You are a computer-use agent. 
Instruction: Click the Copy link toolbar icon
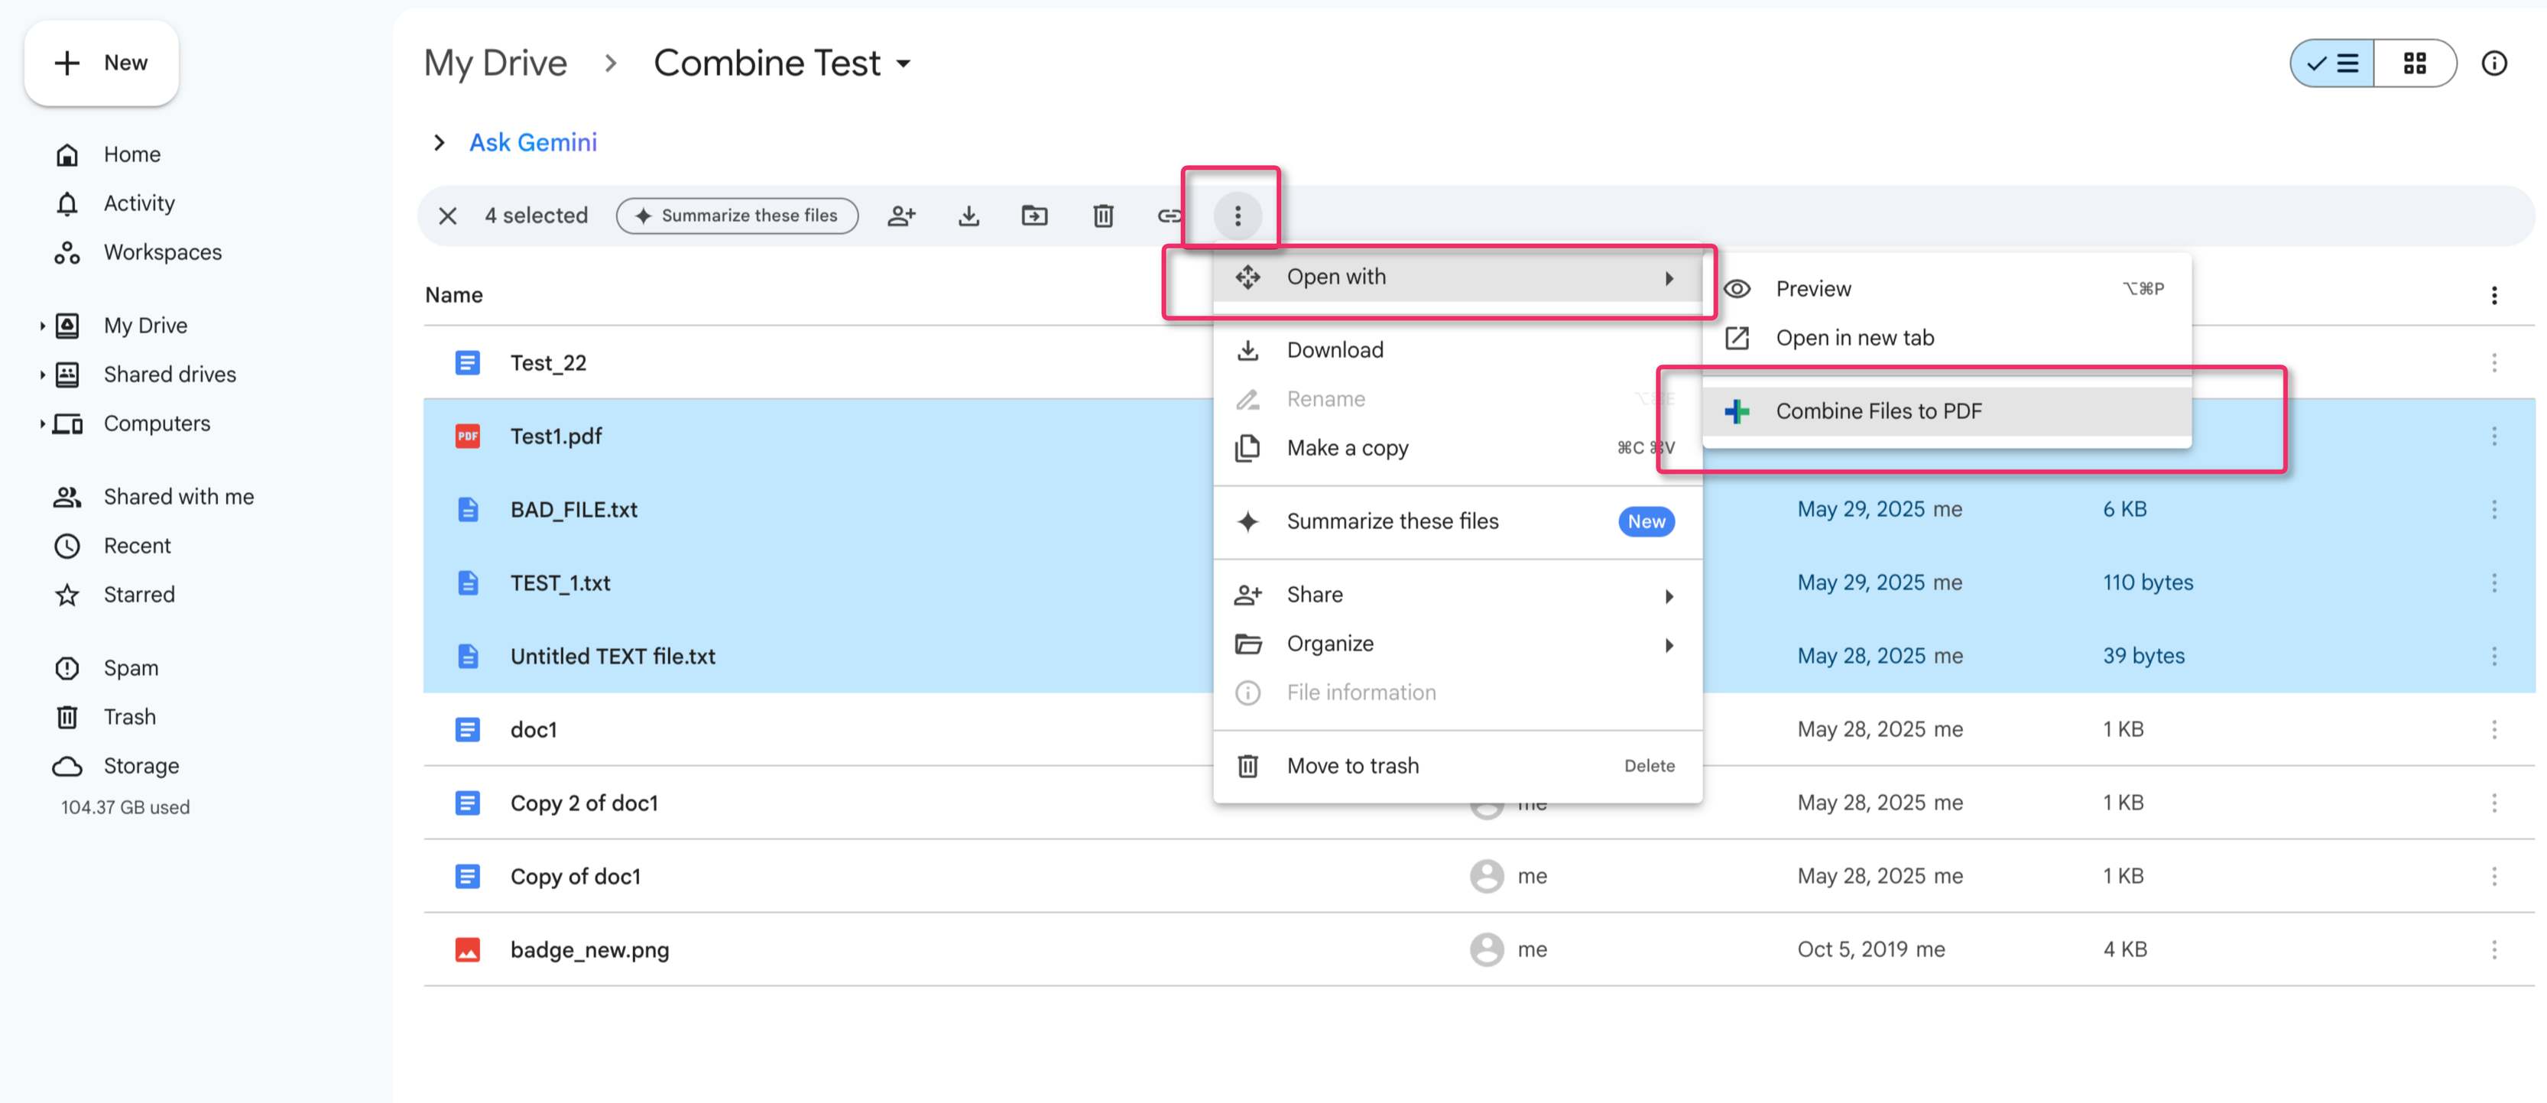click(1170, 216)
